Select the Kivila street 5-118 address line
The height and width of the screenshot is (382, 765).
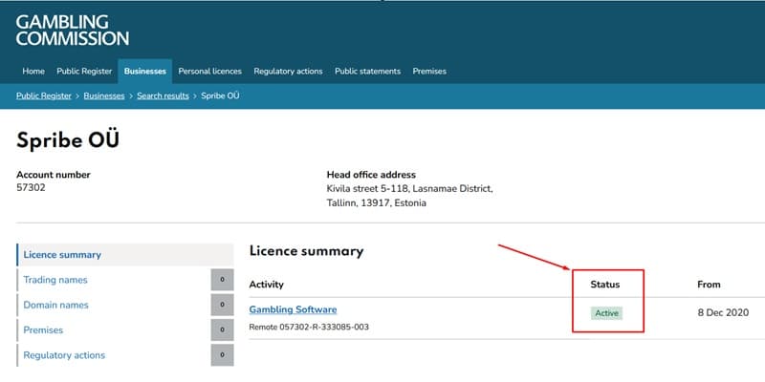pos(410,188)
